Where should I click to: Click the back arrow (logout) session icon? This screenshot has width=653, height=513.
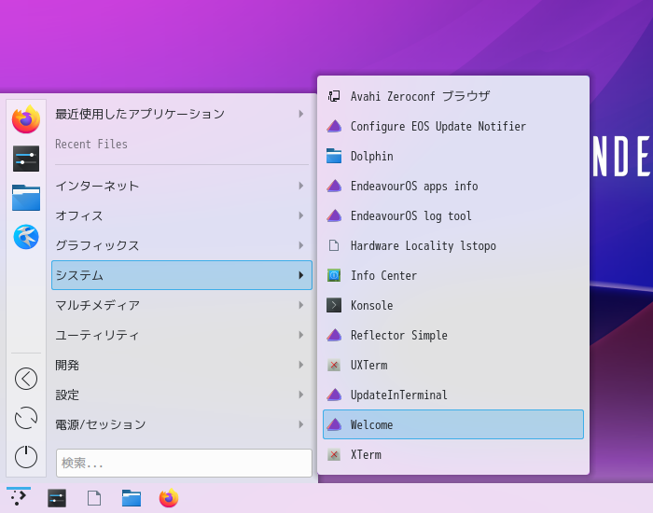tap(26, 379)
